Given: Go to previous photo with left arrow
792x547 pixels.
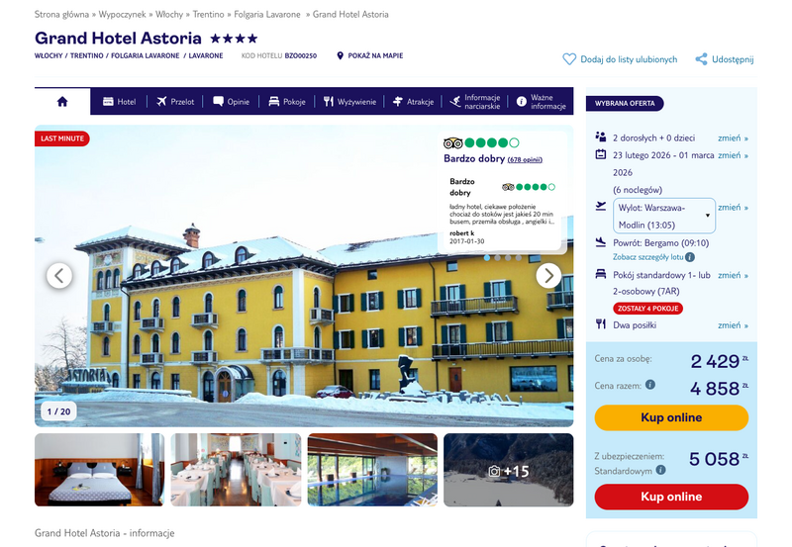Looking at the screenshot, I should coord(59,276).
